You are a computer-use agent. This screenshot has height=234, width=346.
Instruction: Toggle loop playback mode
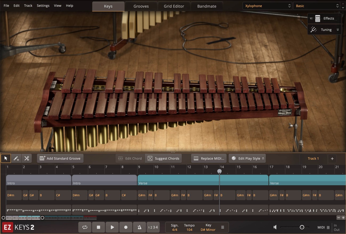(85, 227)
